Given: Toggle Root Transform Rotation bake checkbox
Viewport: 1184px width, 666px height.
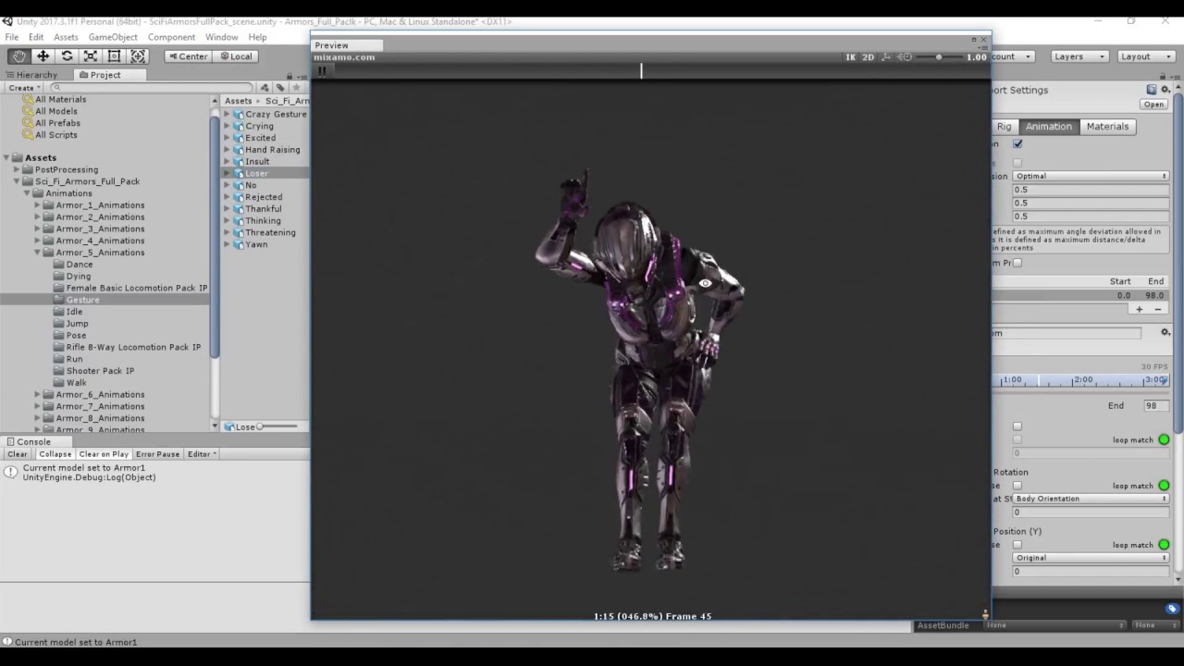Looking at the screenshot, I should [1017, 486].
